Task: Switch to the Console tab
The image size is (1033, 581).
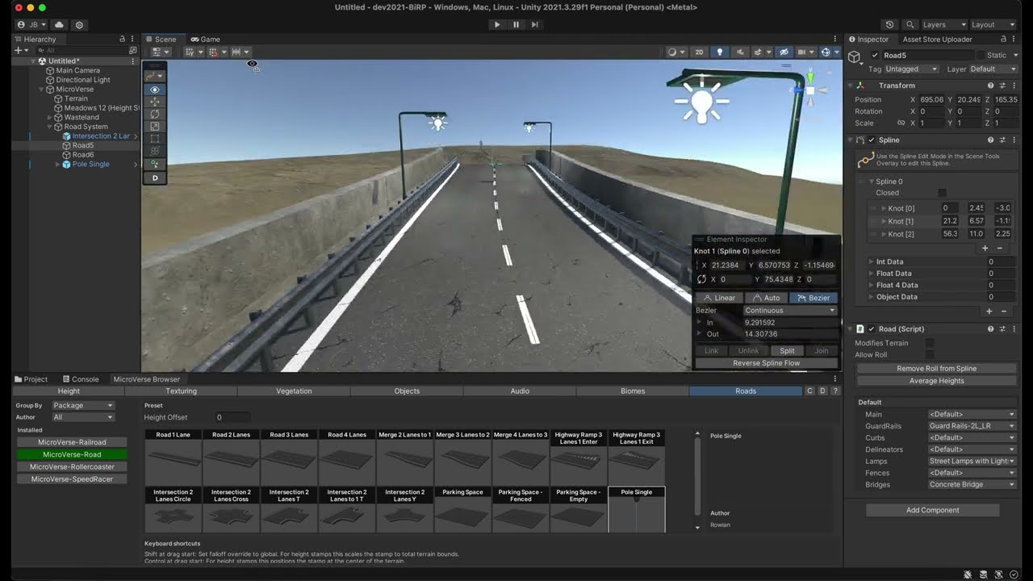Action: pos(80,379)
